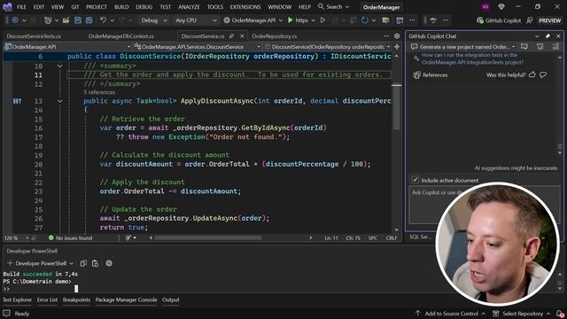The width and height of the screenshot is (567, 319).
Task: Click the GitHub Copilot toolbar button
Action: tap(499, 20)
